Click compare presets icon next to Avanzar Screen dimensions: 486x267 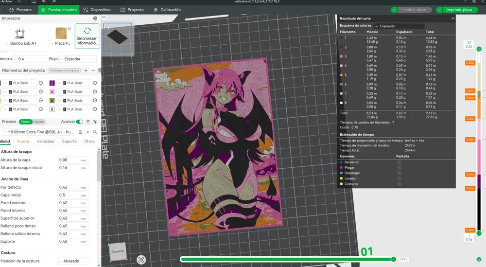[95, 122]
